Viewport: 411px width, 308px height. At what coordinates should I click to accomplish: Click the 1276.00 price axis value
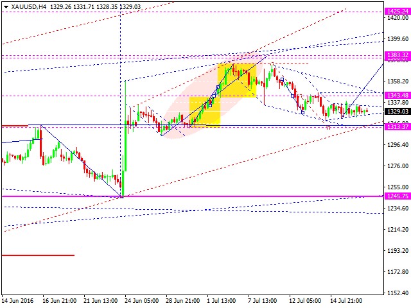tap(398, 166)
